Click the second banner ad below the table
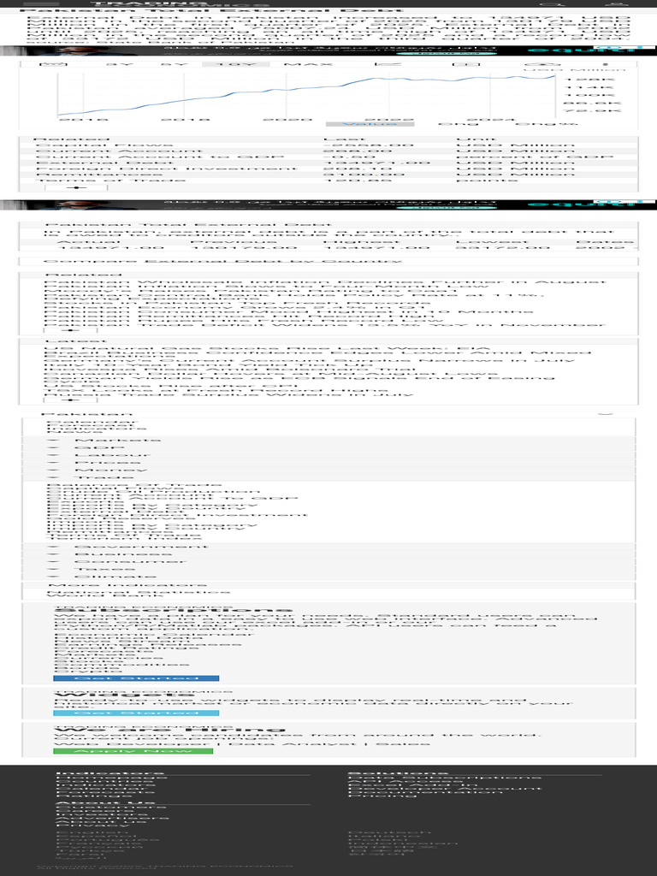This screenshot has height=876, width=657. click(x=328, y=205)
